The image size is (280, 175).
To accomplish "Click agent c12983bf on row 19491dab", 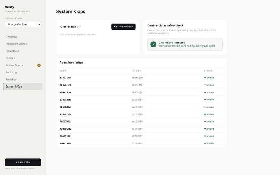I will 137,100.
